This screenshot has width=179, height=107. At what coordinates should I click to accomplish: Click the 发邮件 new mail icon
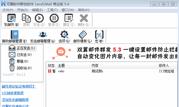point(12,18)
